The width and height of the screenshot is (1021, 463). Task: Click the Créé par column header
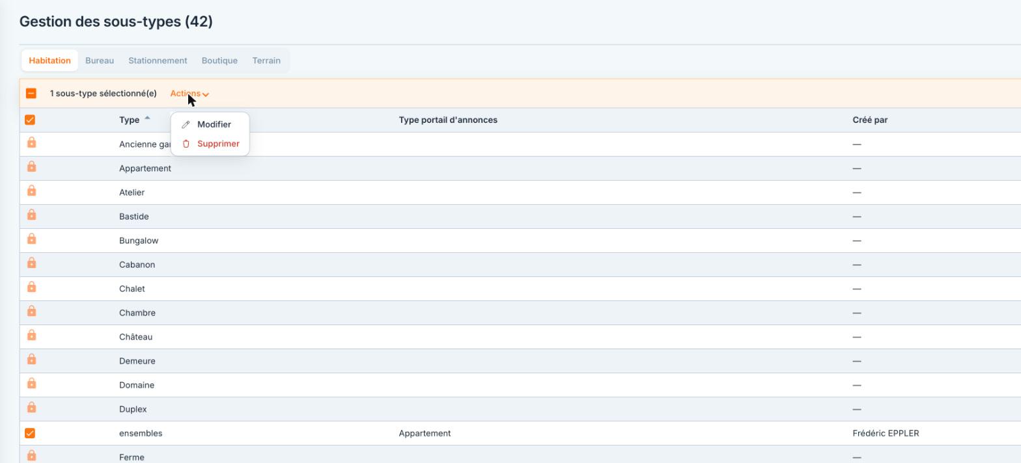[870, 120]
